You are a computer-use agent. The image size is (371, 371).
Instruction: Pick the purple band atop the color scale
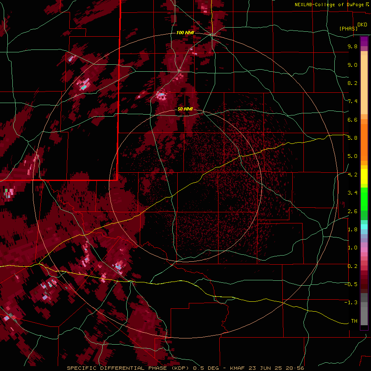pos(364,41)
